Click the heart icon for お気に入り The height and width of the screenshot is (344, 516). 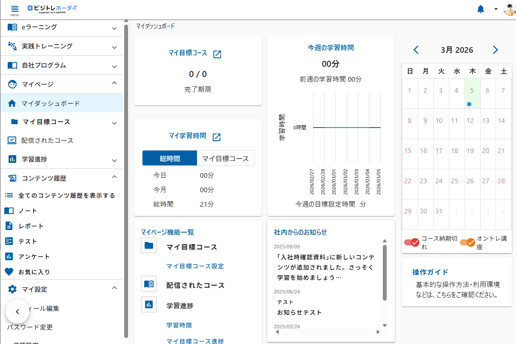tap(9, 272)
